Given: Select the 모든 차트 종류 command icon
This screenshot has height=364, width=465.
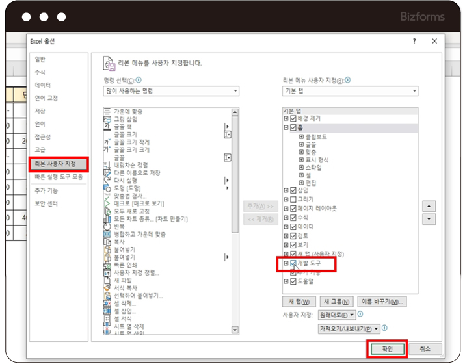Looking at the screenshot, I should [x=107, y=219].
